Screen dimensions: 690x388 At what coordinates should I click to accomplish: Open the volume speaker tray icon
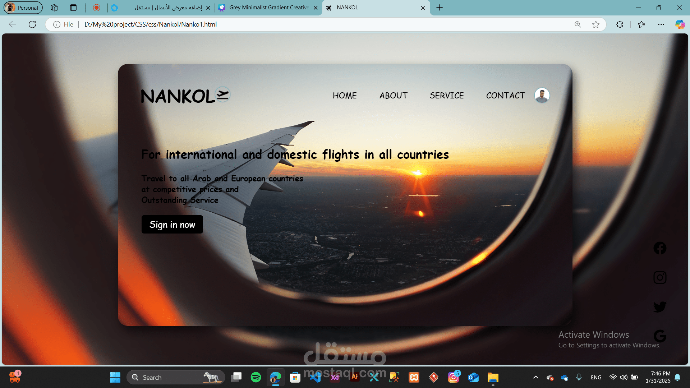click(624, 377)
